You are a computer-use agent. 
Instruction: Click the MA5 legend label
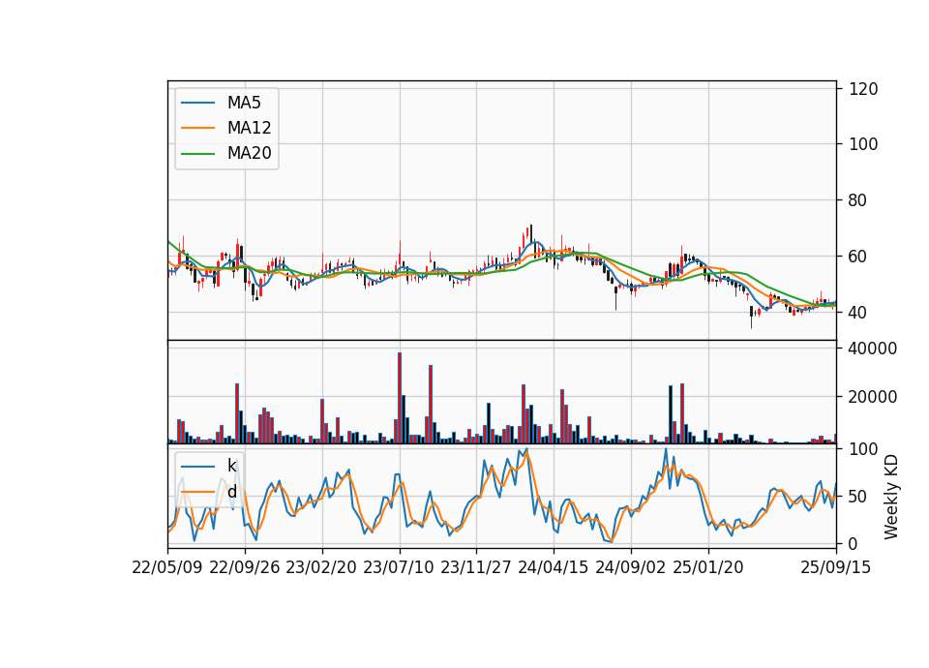click(244, 103)
